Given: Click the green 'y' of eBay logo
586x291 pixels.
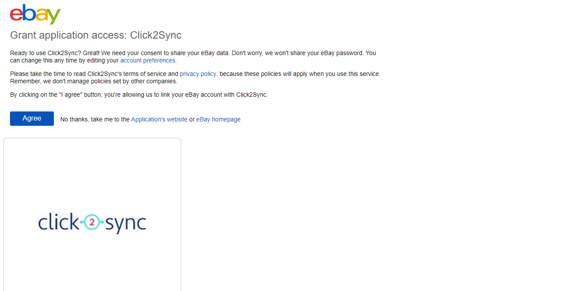Looking at the screenshot, I should coord(54,16).
